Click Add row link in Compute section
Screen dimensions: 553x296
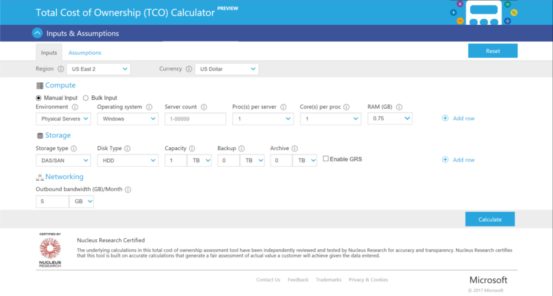464,118
